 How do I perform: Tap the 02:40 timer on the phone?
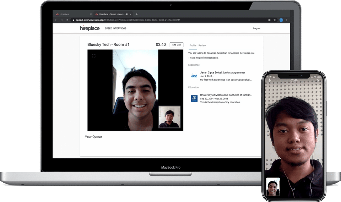(x=294, y=81)
